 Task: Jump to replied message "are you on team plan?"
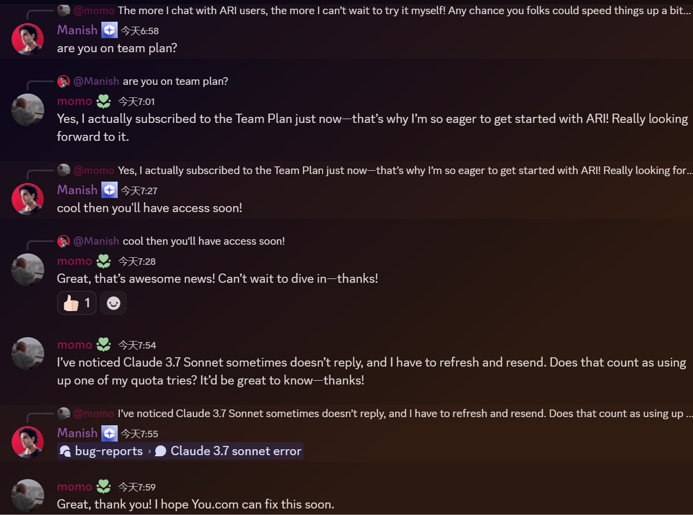click(x=175, y=81)
